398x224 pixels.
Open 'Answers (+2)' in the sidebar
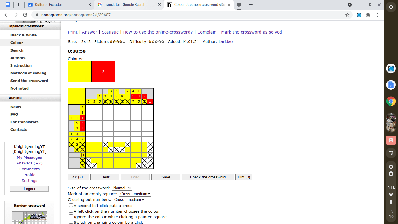(29, 163)
